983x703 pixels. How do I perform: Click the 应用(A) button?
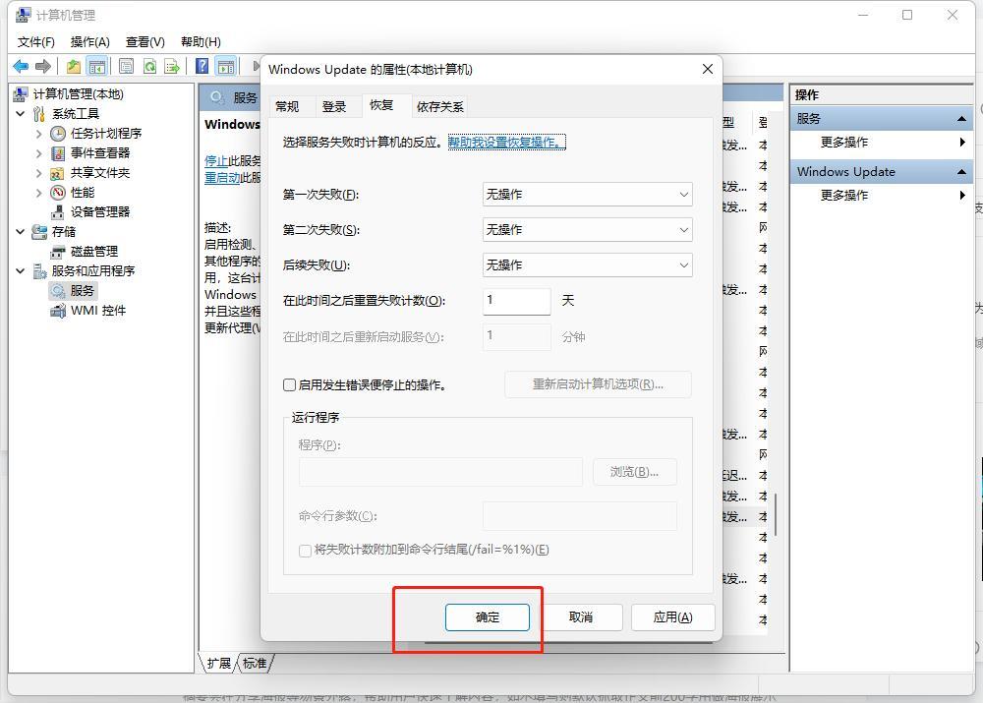coord(672,617)
